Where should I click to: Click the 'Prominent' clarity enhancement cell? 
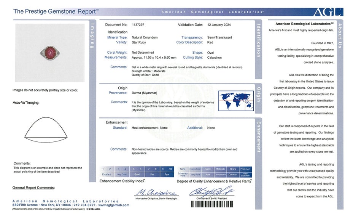(245, 169)
